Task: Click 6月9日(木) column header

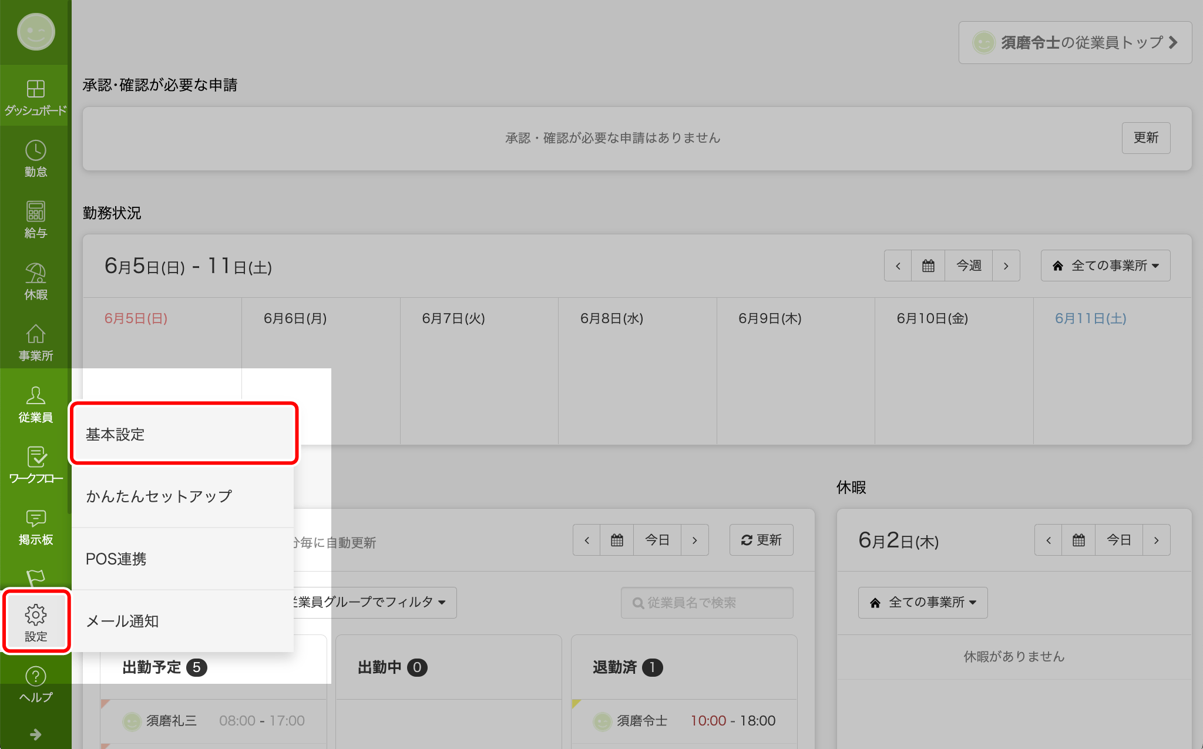Action: 769,318
